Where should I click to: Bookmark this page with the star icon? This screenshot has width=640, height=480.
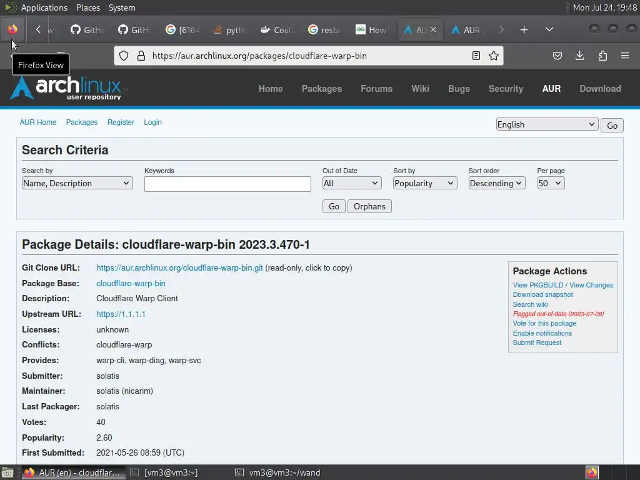[x=494, y=56]
